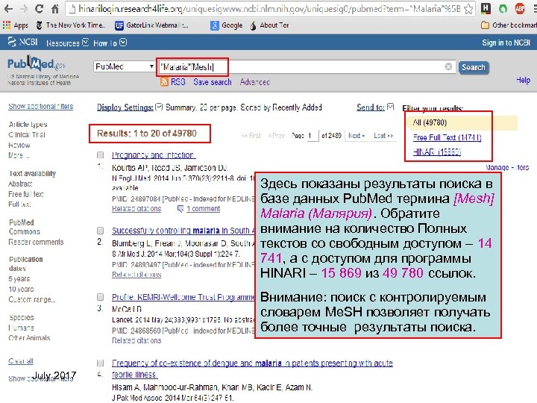This screenshot has height=403, width=537.
Task: Open the PubMed database dropdown
Action: pyautogui.click(x=124, y=66)
